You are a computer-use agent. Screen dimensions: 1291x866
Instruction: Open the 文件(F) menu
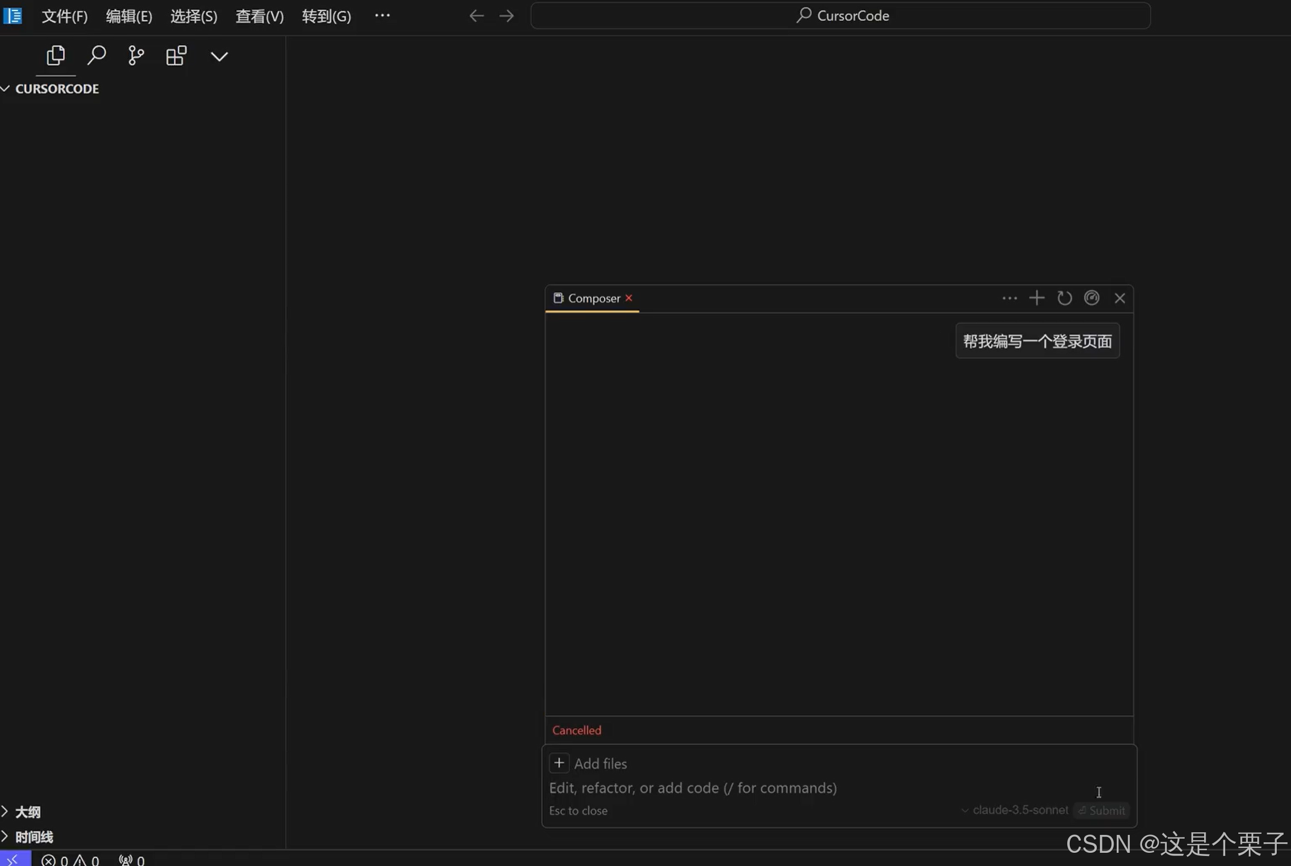(x=65, y=16)
